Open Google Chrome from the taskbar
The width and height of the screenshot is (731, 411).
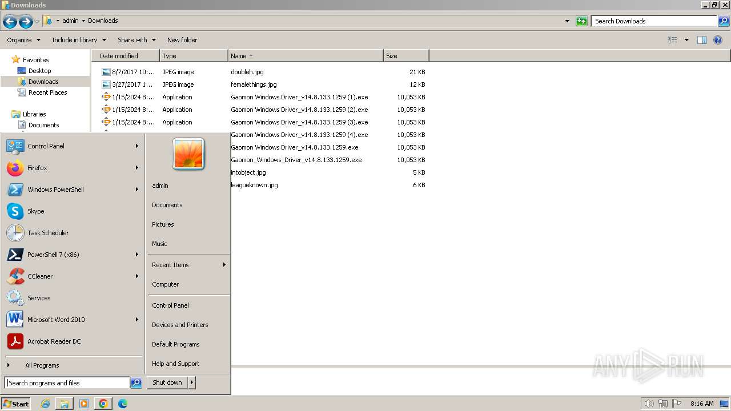click(103, 404)
